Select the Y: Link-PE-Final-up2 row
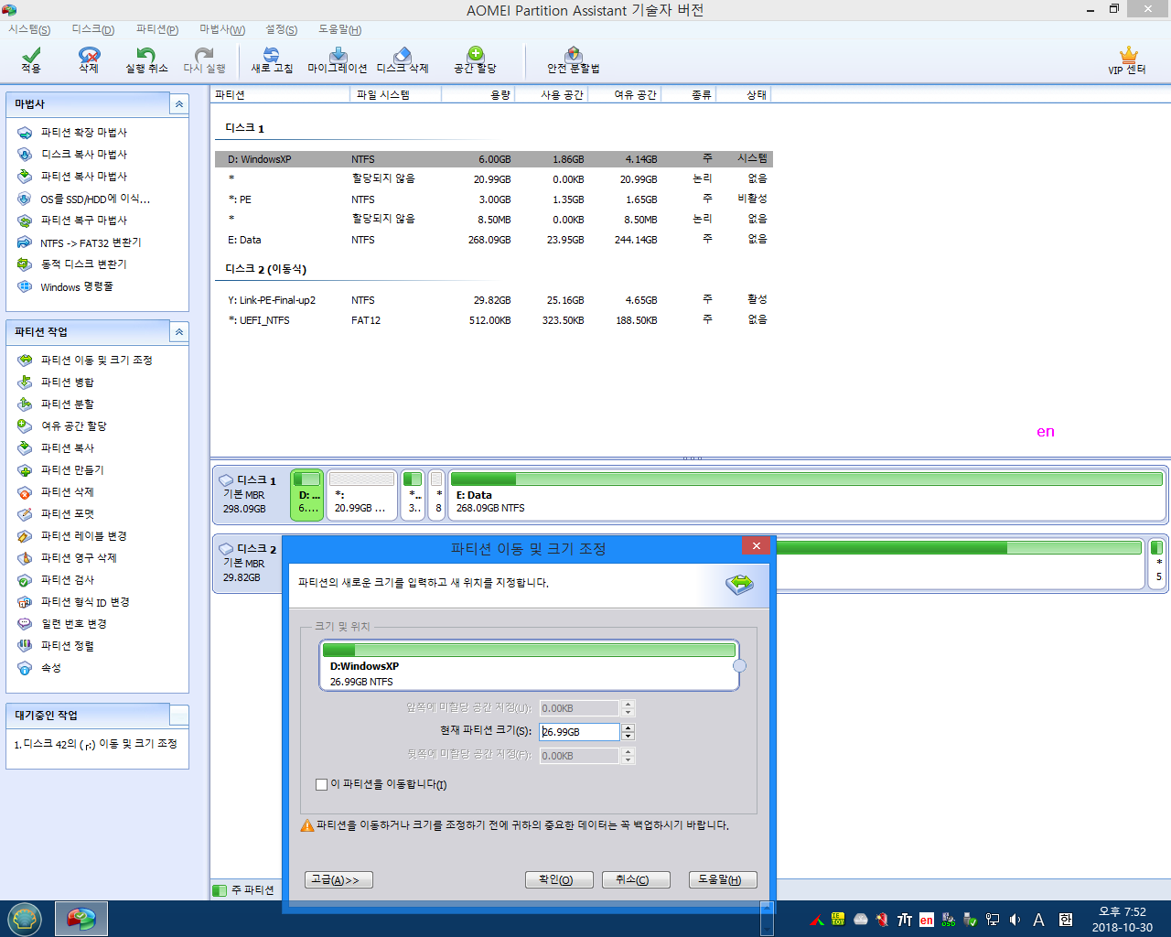Image resolution: width=1171 pixels, height=937 pixels. 494,300
